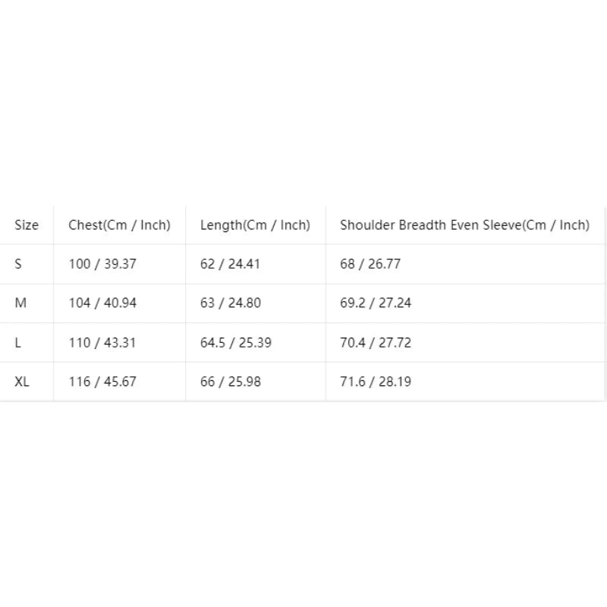Screen dimensions: 607x607
Task: Select the Shoulder Breadth Even Sleeve header
Action: coord(464,225)
